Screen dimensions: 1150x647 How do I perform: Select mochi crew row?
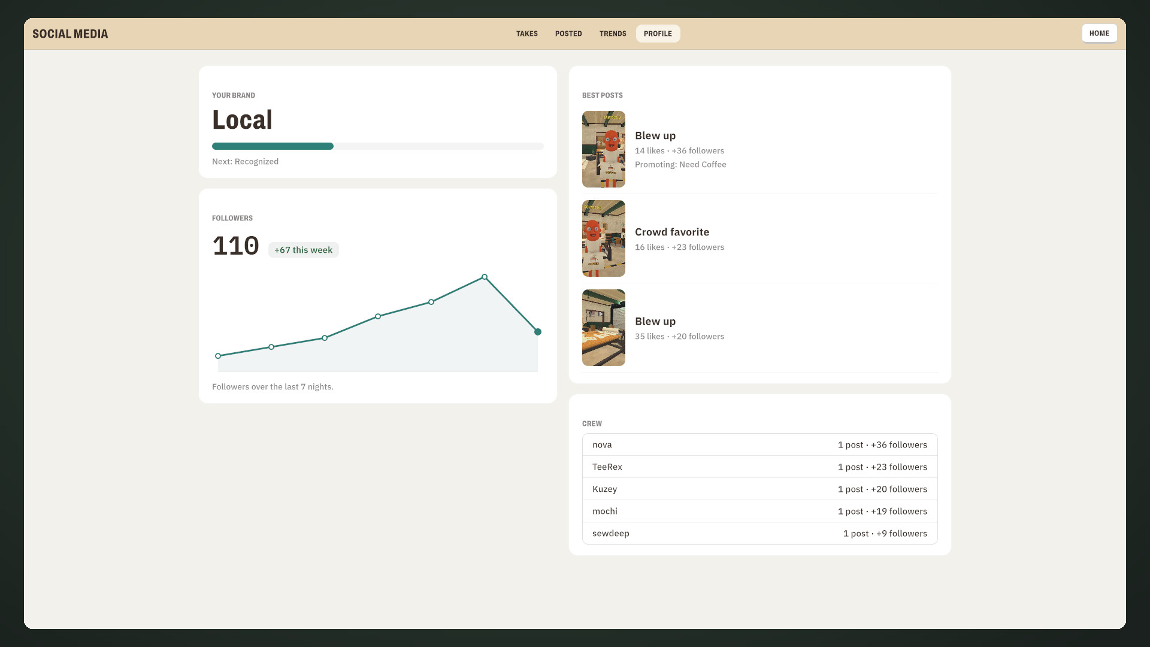[x=759, y=511]
